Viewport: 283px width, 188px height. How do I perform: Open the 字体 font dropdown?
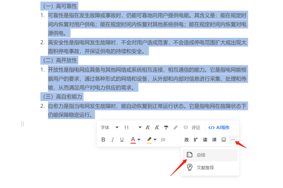pyautogui.click(x=110, y=128)
